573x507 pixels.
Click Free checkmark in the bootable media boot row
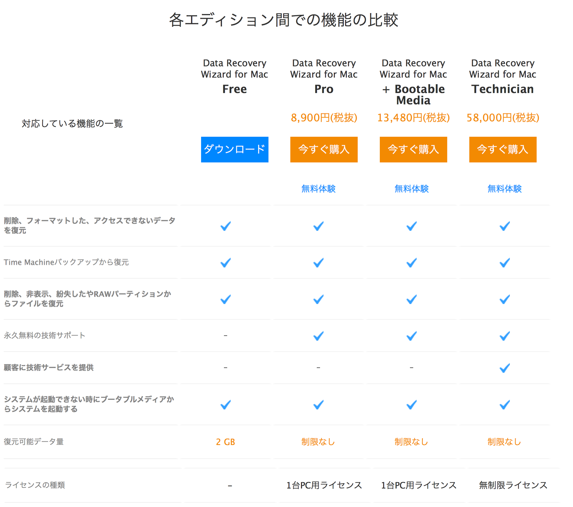(x=225, y=404)
